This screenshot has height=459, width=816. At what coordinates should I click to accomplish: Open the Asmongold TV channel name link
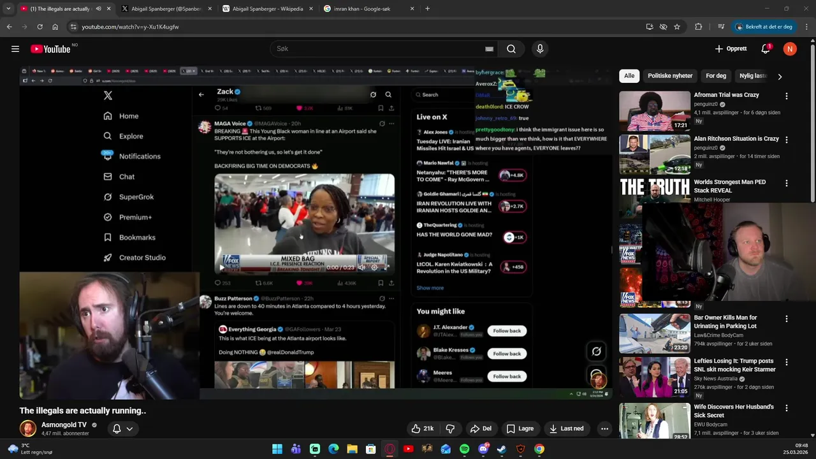[64, 425]
